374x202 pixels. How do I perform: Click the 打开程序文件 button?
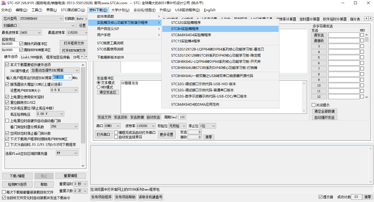coord(74,43)
